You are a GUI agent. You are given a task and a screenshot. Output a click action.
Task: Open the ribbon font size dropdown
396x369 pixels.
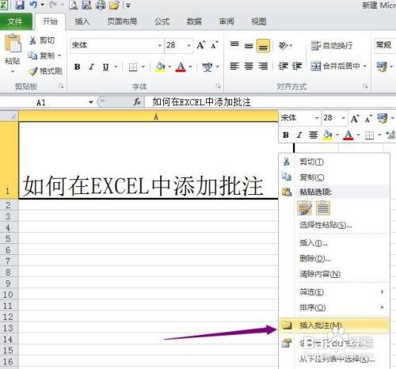point(189,45)
